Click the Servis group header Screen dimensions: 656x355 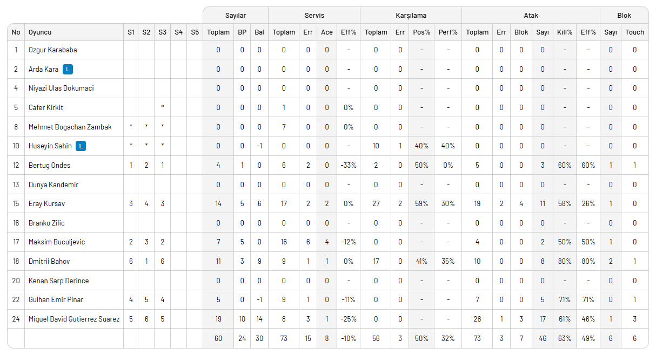314,16
